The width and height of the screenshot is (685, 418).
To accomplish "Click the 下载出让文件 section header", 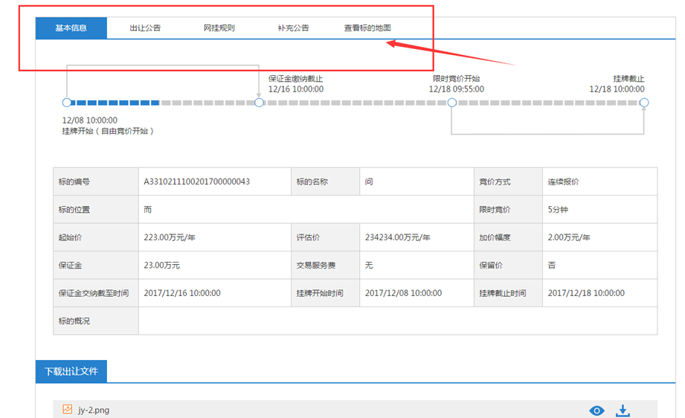I will (71, 371).
